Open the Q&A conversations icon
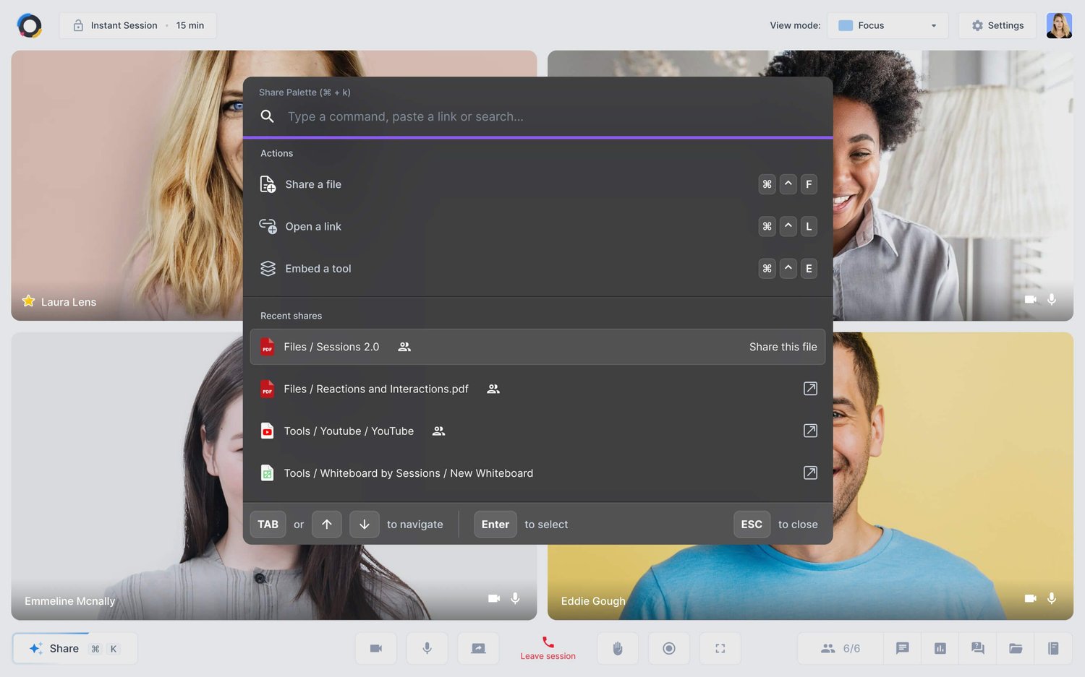The image size is (1085, 677). [x=978, y=648]
